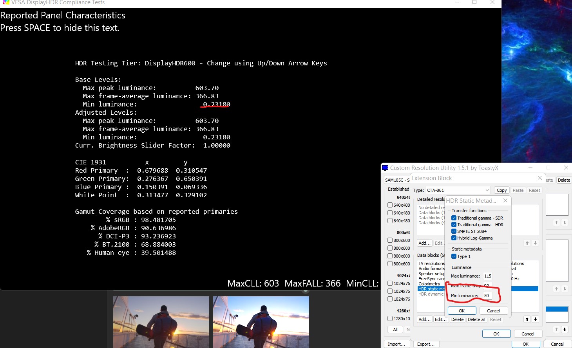Click the % sRGB coverage value
This screenshot has height=348, width=572.
(158, 220)
